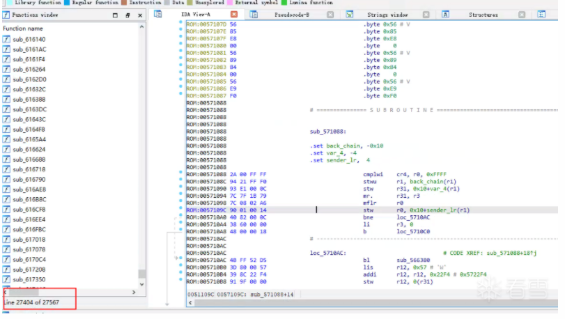Click the Structures tab icon
Screen dimensions: 565x319
445,15
